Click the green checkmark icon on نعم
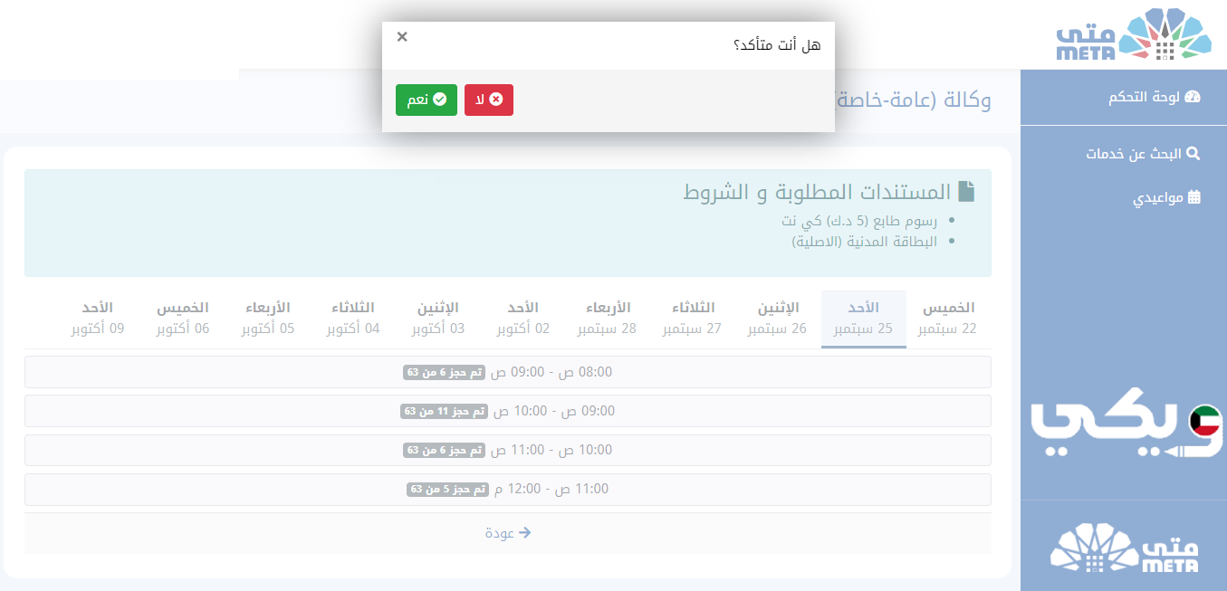The image size is (1227, 591). [x=439, y=100]
